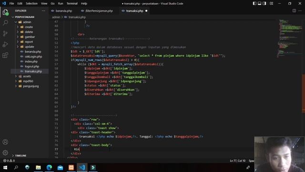Screen dimensions: 305x172
Task: Switch to Visual Studio Code taskbar icon
Action: [82, 168]
